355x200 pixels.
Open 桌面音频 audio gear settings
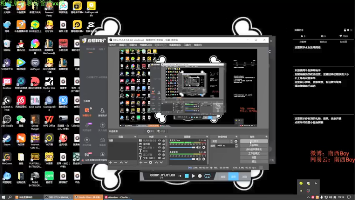[x=204, y=159]
